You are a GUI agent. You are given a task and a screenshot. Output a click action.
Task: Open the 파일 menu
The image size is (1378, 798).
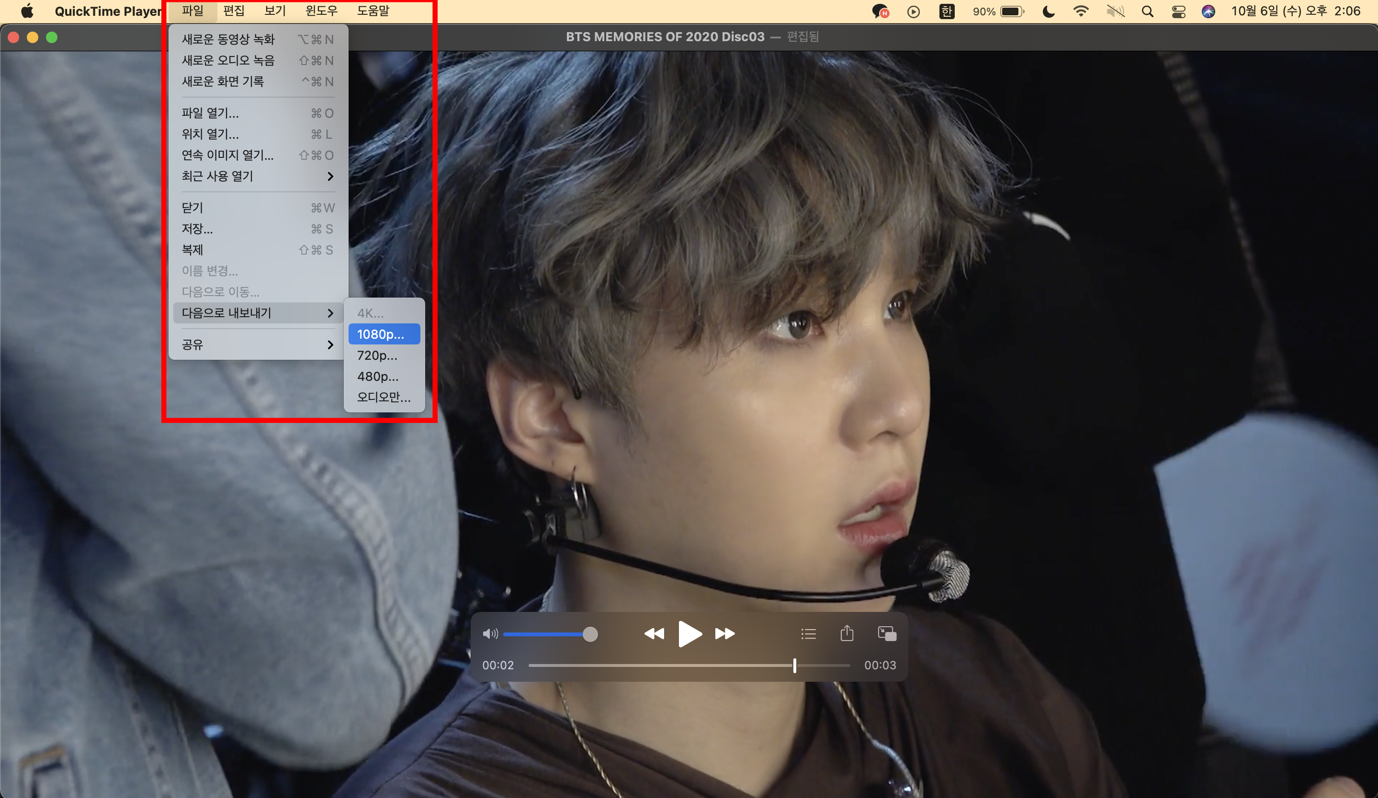point(192,11)
